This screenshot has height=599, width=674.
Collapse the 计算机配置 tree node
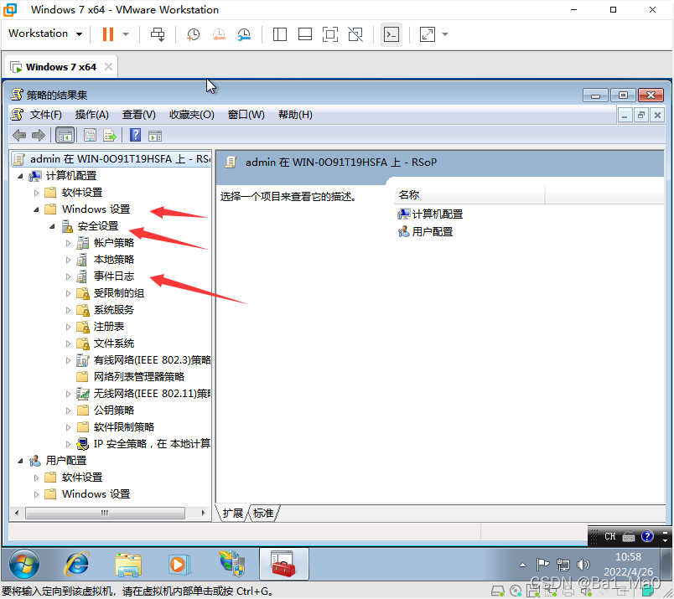pos(20,176)
